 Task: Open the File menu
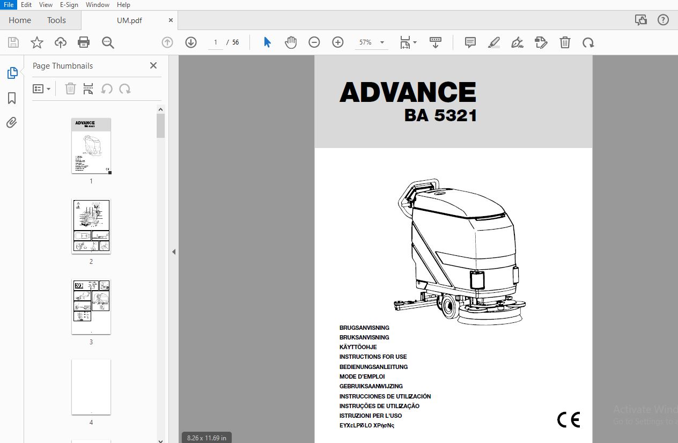tap(9, 4)
